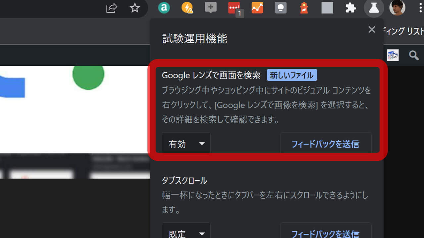Open the lightbulb extension icon
Image resolution: width=424 pixels, height=238 pixels.
280,8
